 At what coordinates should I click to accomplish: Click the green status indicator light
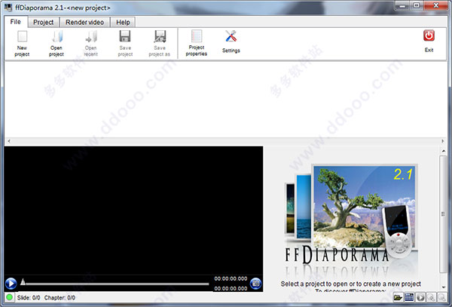pos(10,297)
